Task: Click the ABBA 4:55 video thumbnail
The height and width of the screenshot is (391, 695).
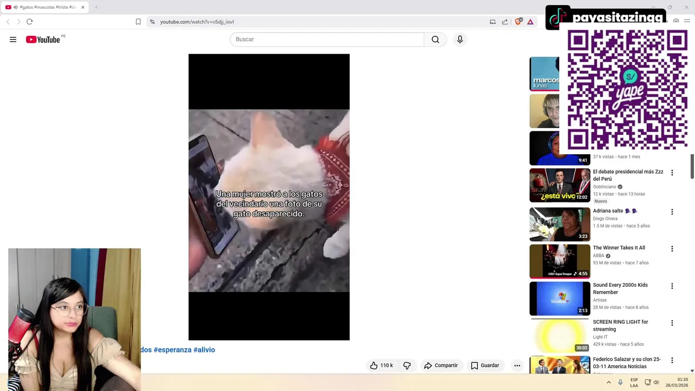Action: [x=560, y=261]
